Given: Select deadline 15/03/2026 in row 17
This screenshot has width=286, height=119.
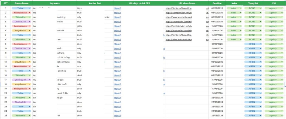Looking at the screenshot, I should coord(217,80).
